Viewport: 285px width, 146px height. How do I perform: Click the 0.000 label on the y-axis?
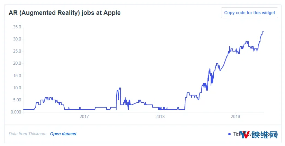[16, 112]
